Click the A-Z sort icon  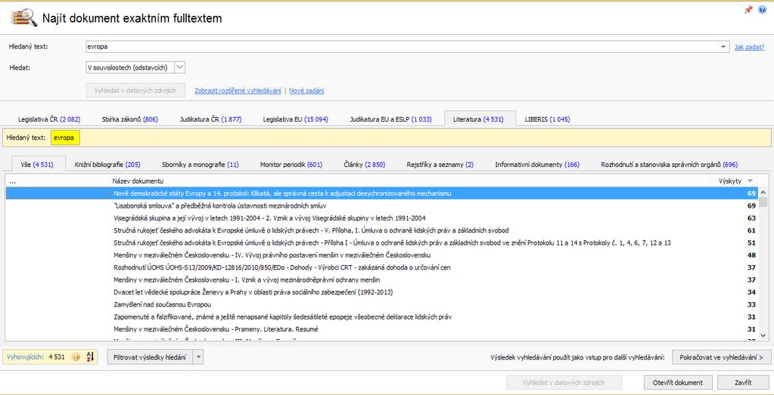[90, 357]
